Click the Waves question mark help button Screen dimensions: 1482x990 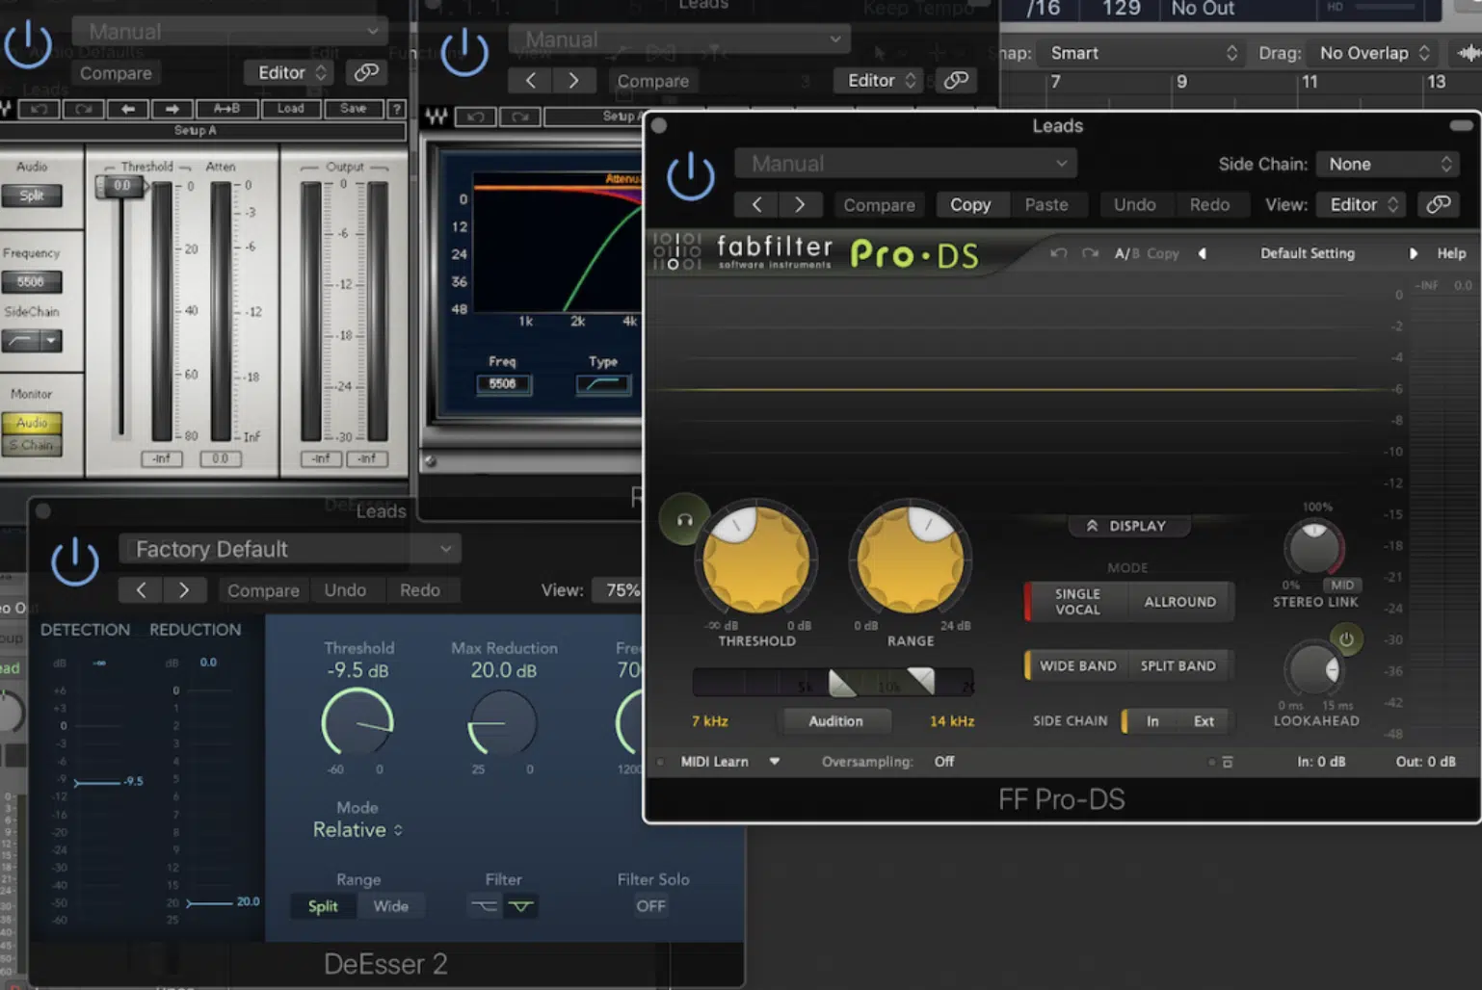coord(396,109)
